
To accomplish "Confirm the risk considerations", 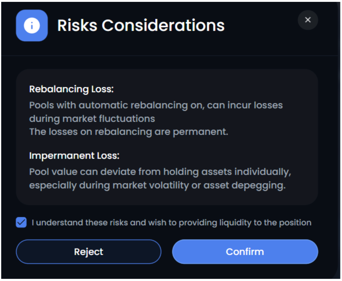I will (x=245, y=252).
